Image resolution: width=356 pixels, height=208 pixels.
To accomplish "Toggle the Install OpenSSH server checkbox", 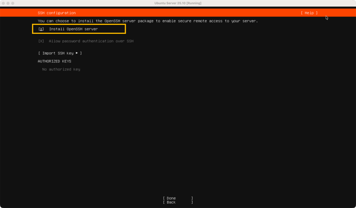I will coord(41,29).
